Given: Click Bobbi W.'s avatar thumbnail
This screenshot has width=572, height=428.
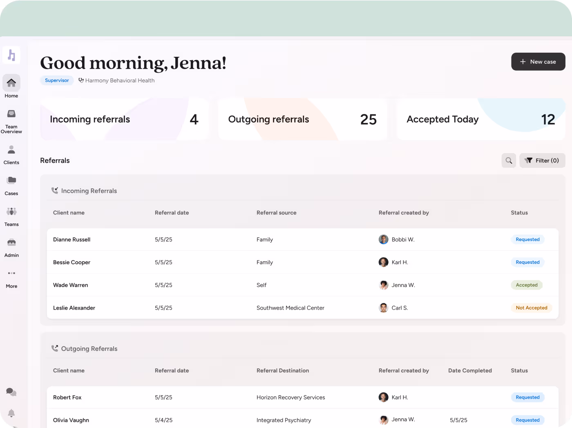Looking at the screenshot, I should [384, 239].
